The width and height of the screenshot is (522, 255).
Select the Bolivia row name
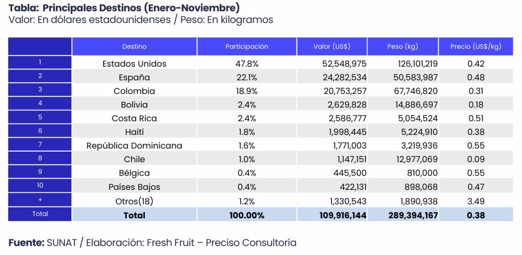pos(134,105)
